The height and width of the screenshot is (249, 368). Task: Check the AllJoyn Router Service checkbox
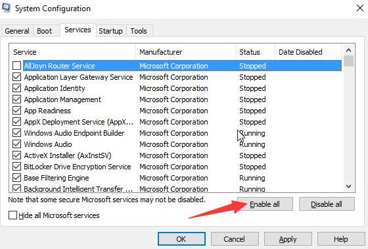pyautogui.click(x=16, y=66)
